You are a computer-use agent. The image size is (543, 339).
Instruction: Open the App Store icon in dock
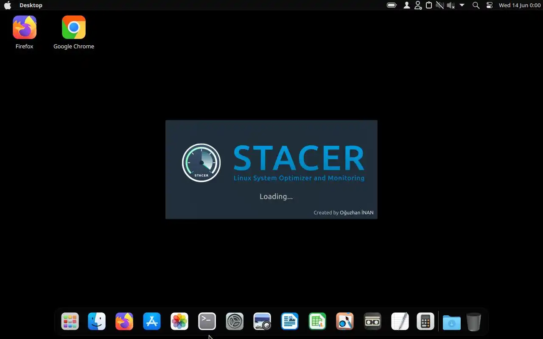click(x=152, y=321)
